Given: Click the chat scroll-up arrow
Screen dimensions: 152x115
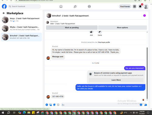Looking at the screenshot, I should point(147,32).
